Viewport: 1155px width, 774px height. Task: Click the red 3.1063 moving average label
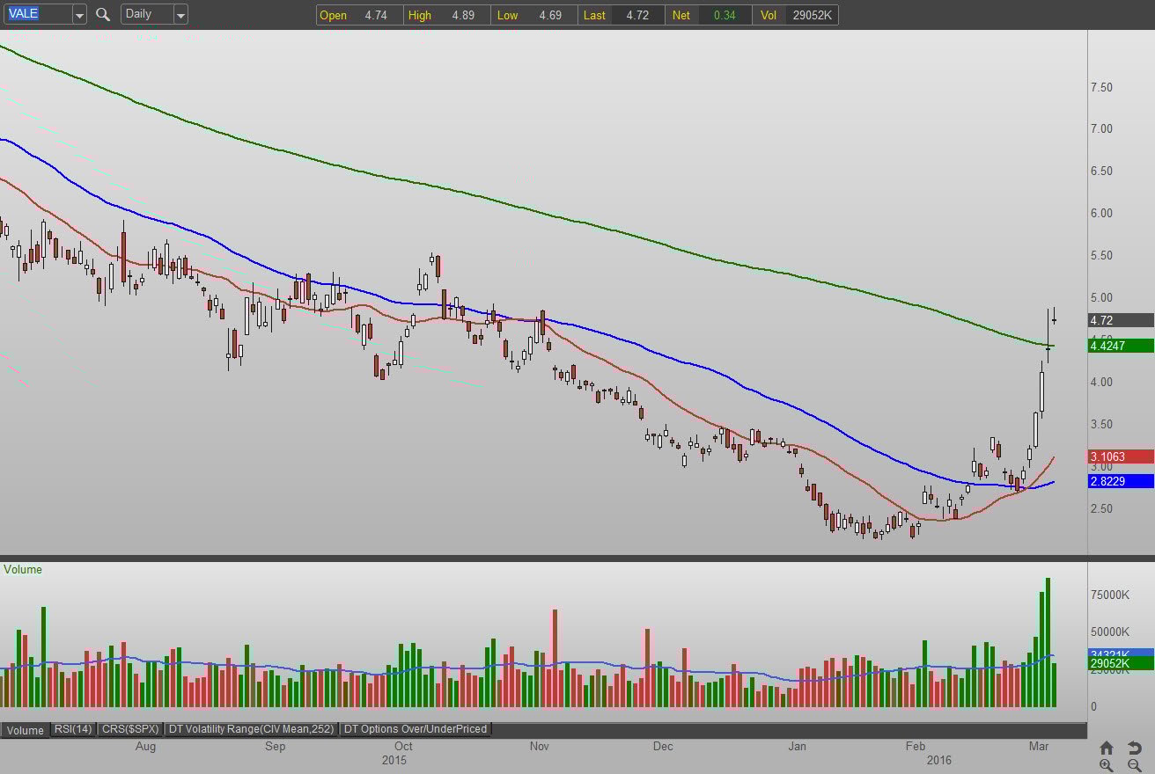point(1120,456)
